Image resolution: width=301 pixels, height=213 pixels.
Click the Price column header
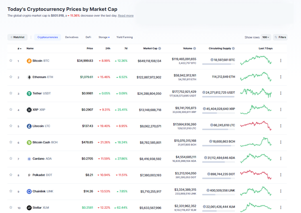[x=90, y=49]
